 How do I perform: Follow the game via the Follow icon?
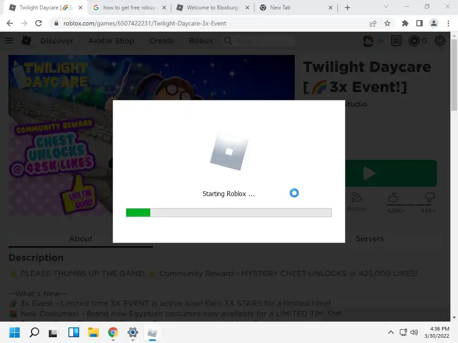point(356,198)
